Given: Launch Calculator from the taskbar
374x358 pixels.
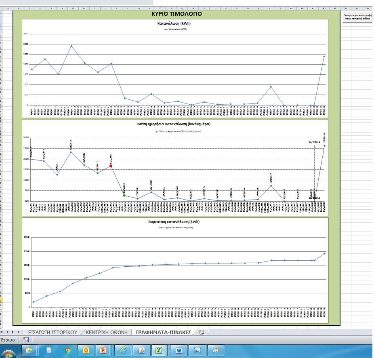Looking at the screenshot, I should (x=48, y=351).
